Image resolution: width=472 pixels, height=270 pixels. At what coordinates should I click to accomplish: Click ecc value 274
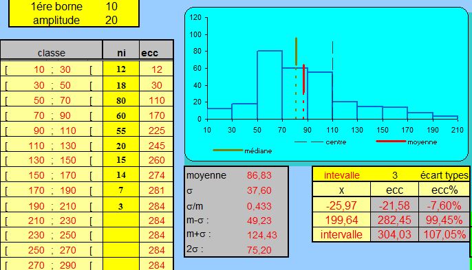pos(157,175)
